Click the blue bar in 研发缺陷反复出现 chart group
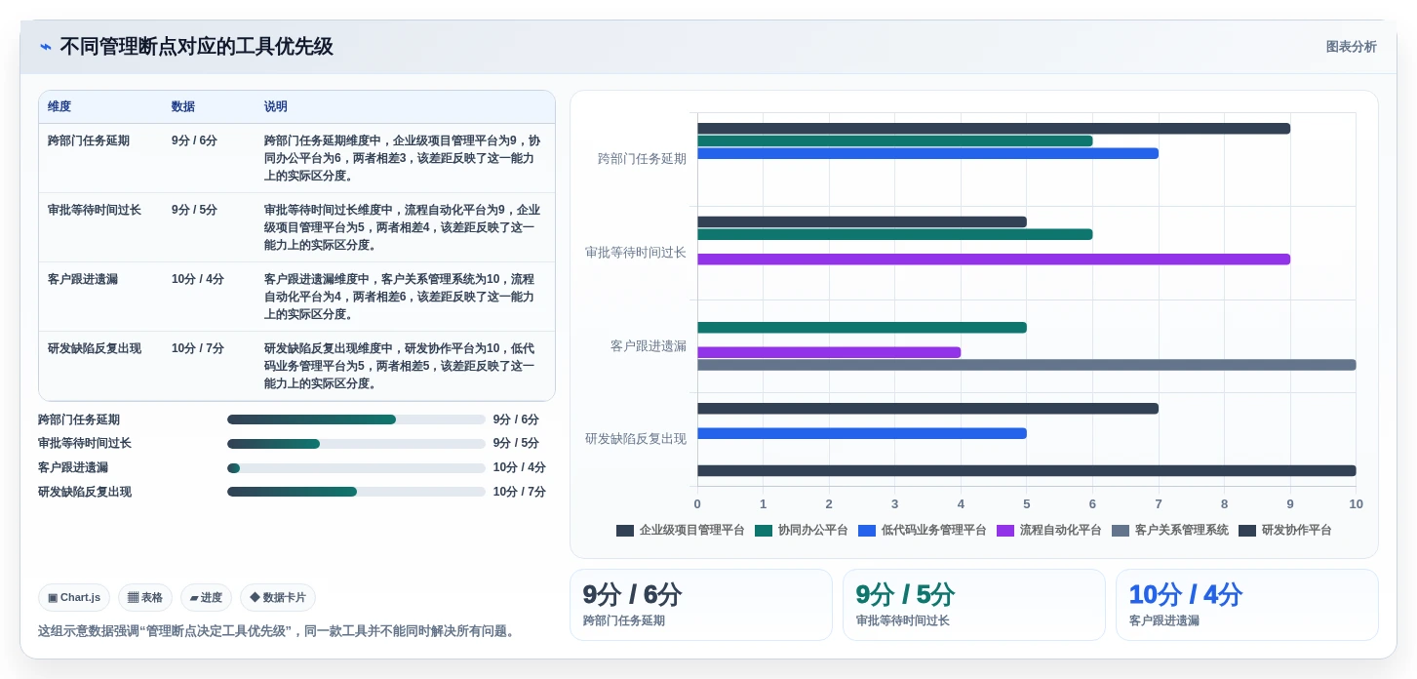This screenshot has height=679, width=1417. [862, 433]
